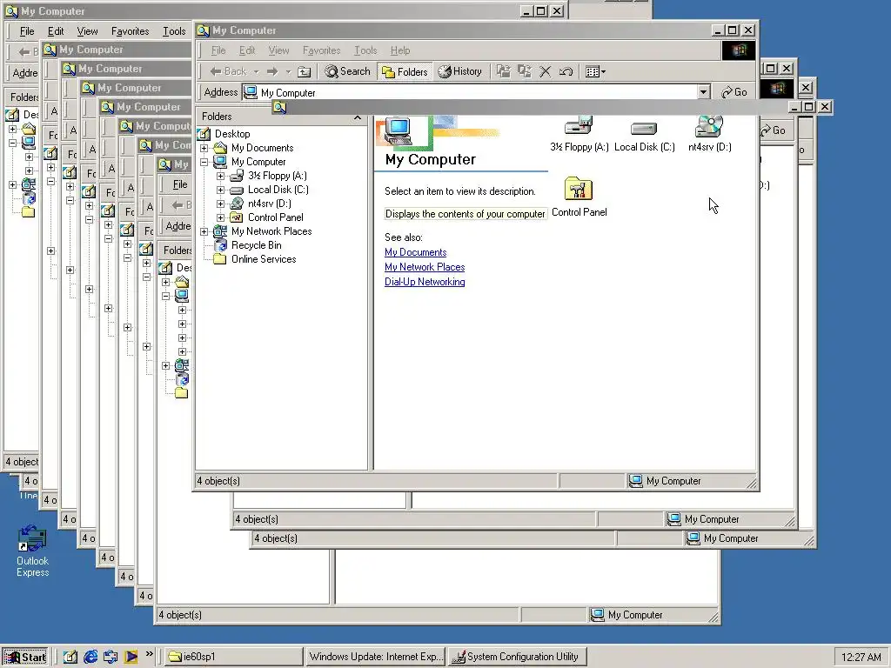Viewport: 891px width, 668px height.
Task: Click the Copy To toolbar icon
Action: [x=524, y=71]
